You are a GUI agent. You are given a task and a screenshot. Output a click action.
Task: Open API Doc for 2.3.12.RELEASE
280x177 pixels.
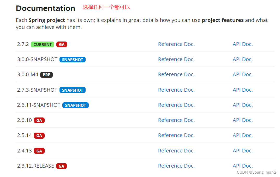243,166
